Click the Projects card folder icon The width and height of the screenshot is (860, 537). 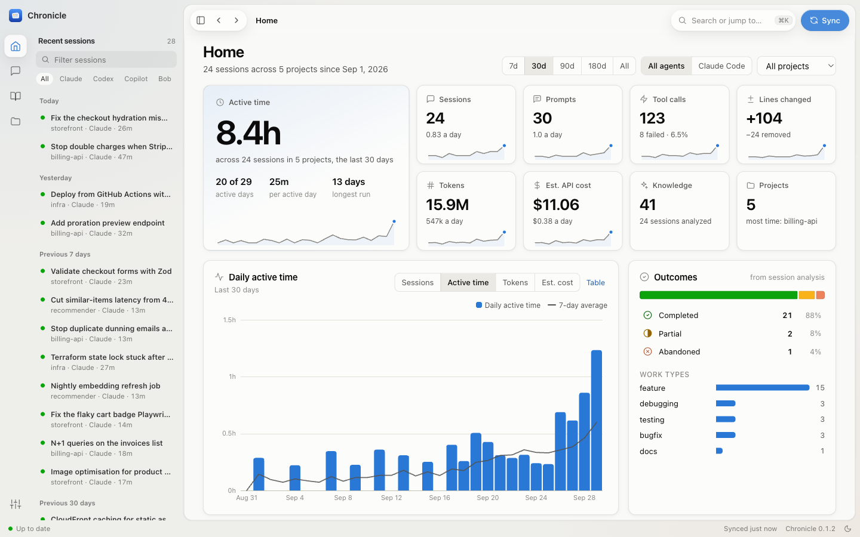[x=751, y=186]
